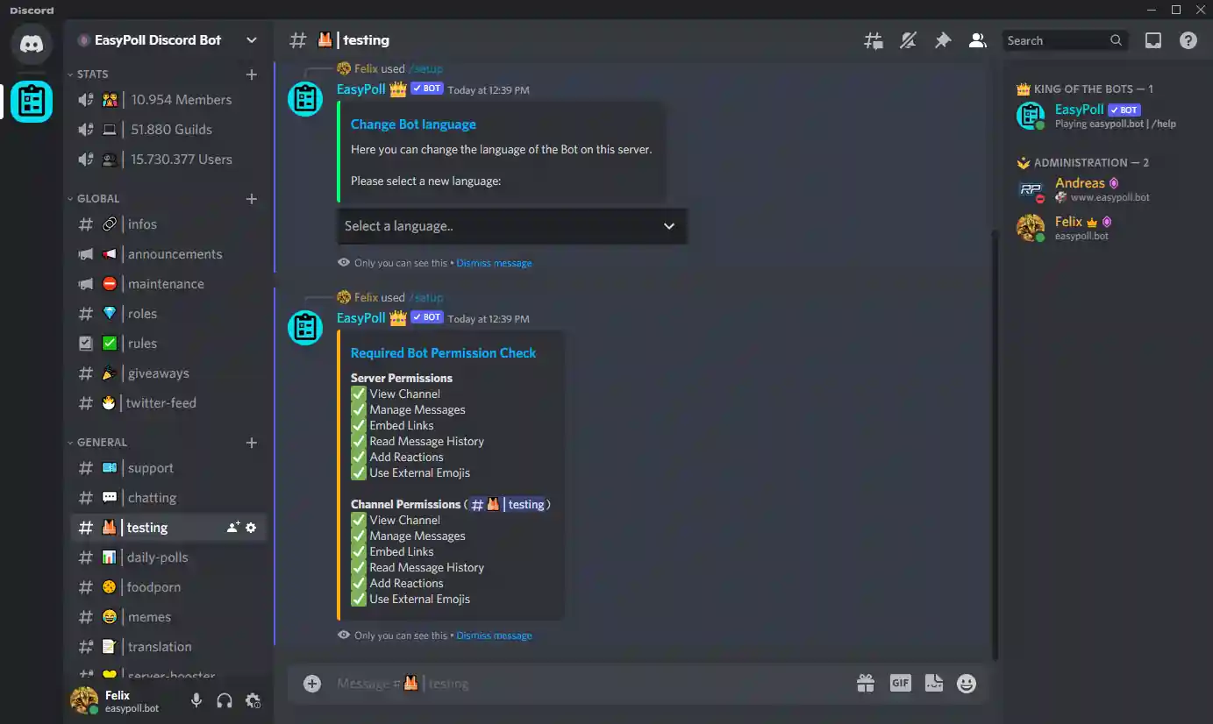Screen dimensions: 1213x724
Task: Show pinned messages pin icon
Action: (943, 40)
